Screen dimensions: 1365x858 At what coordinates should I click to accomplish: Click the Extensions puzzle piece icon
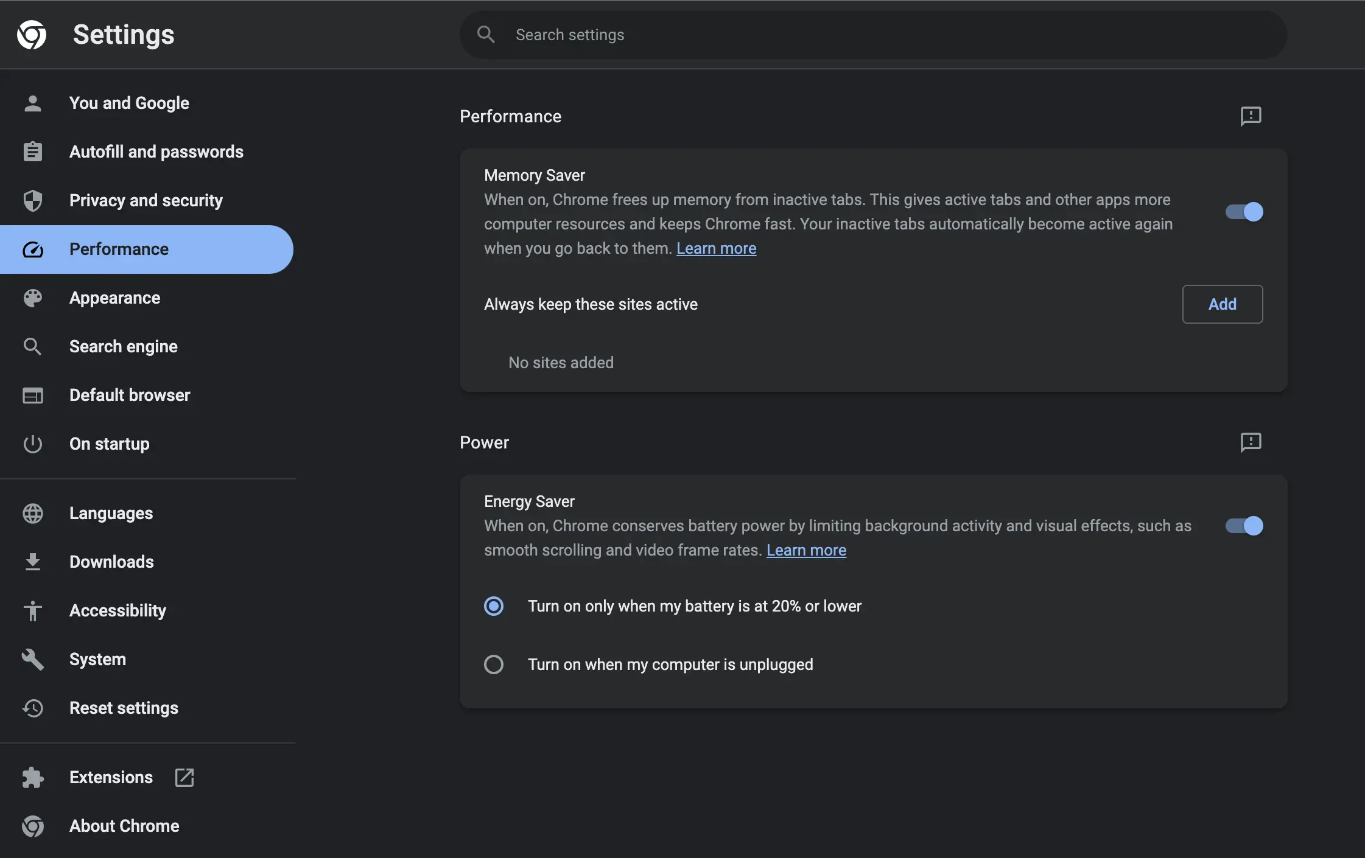[x=33, y=777]
